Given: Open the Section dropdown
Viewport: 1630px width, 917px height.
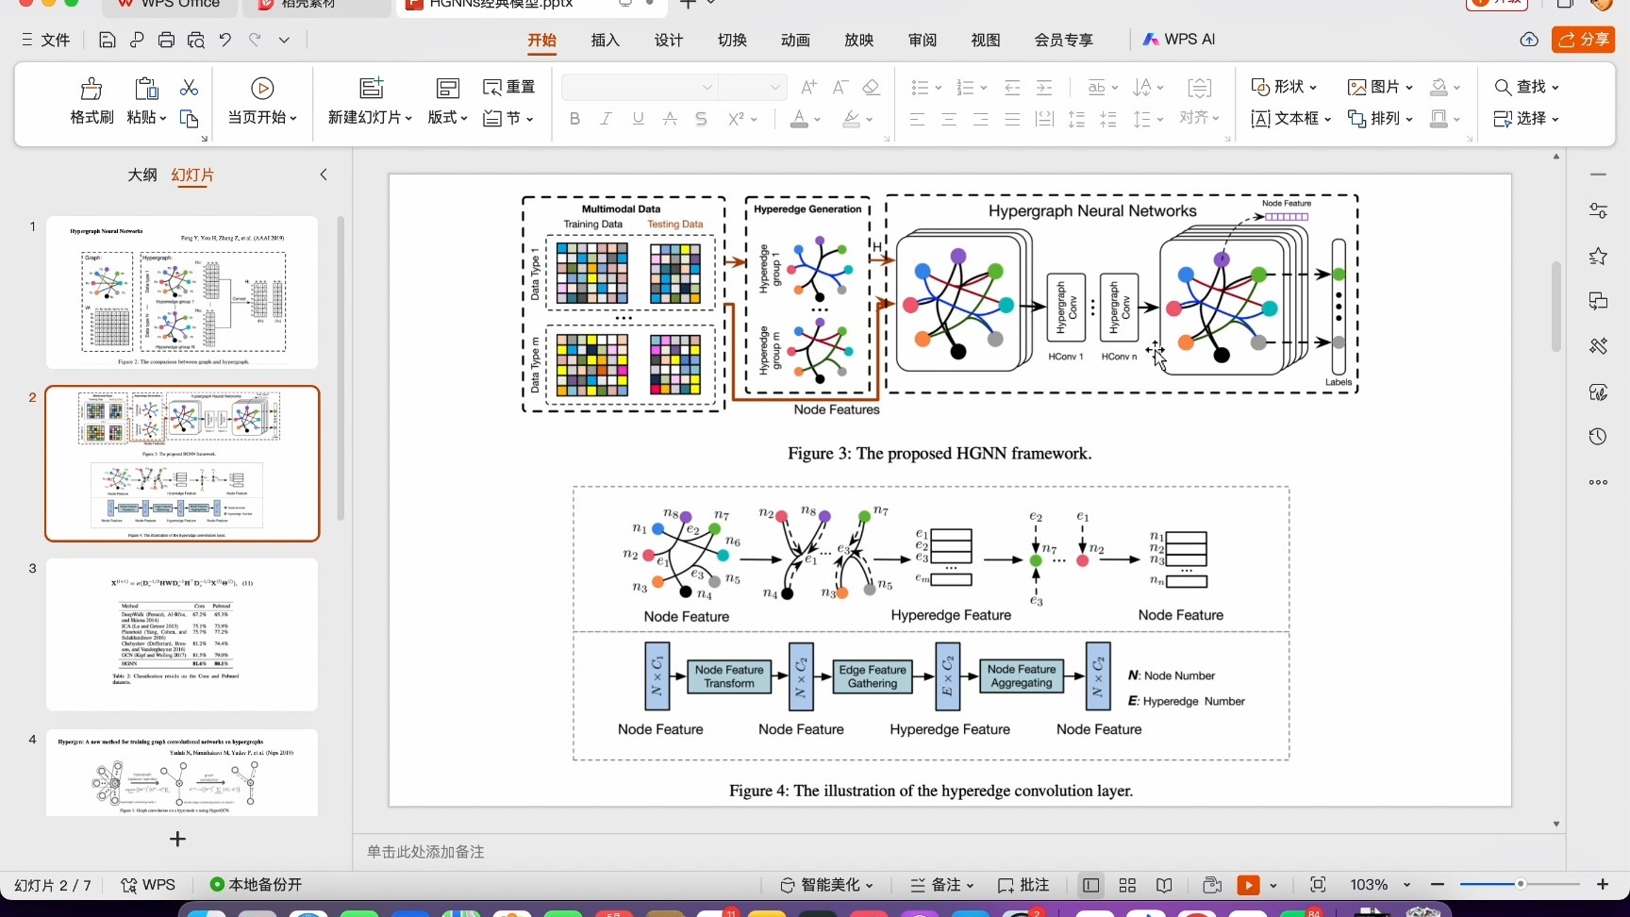Looking at the screenshot, I should [508, 119].
